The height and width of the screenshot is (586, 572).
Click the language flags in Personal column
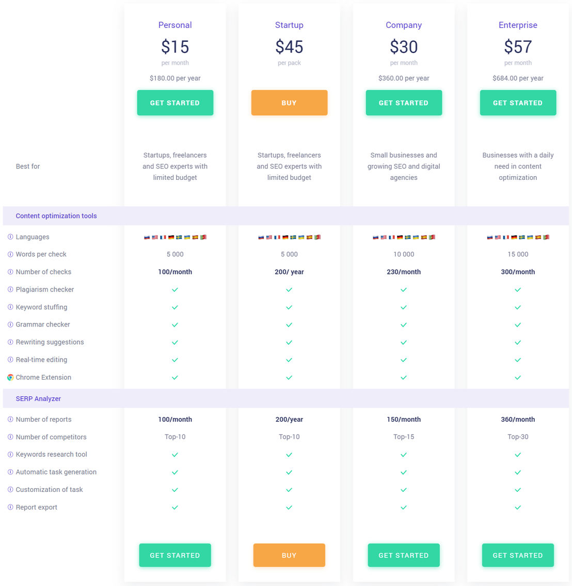(175, 237)
